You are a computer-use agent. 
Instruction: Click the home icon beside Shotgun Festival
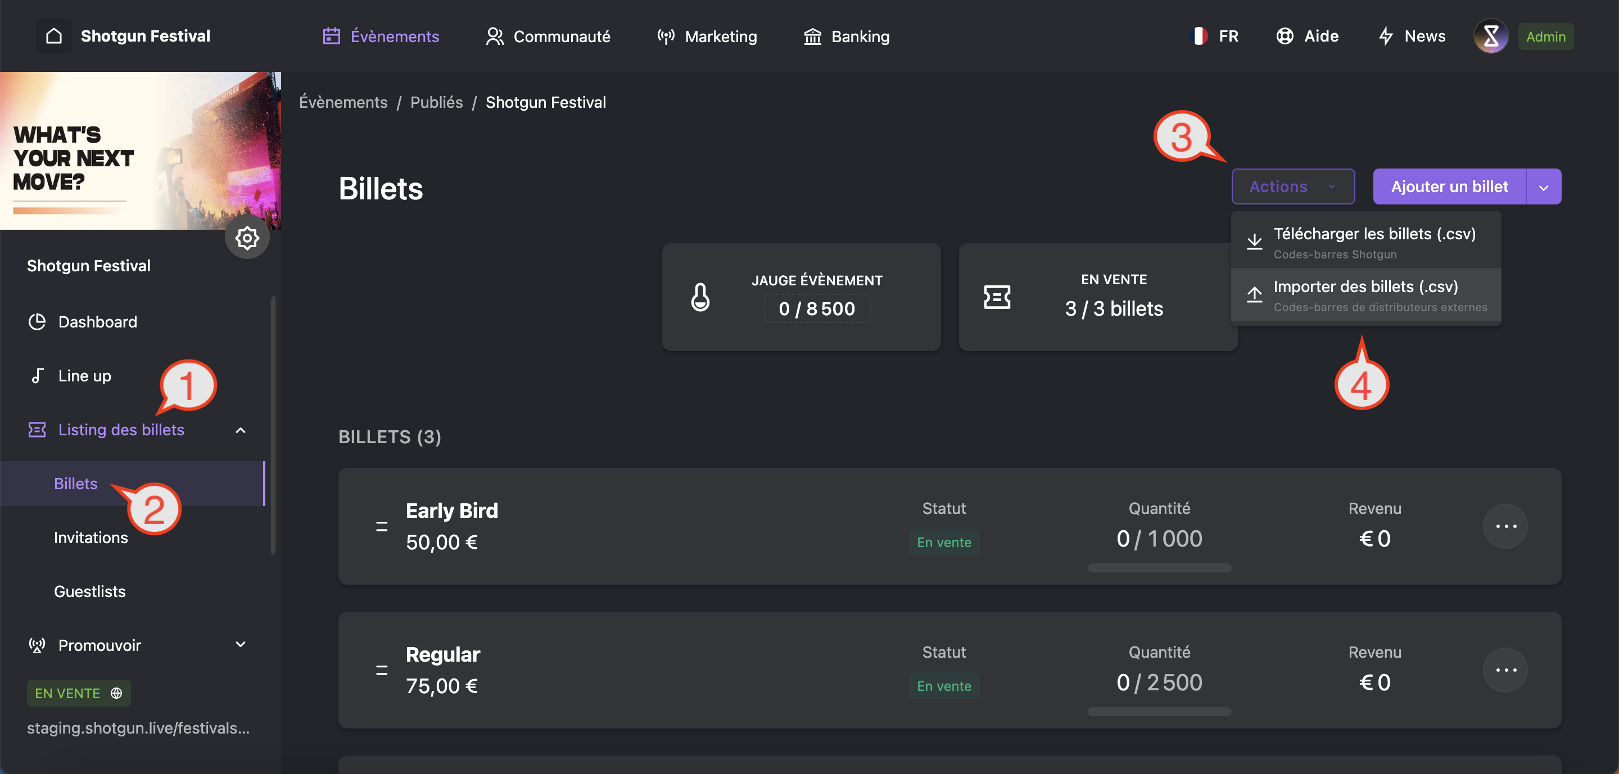tap(54, 36)
